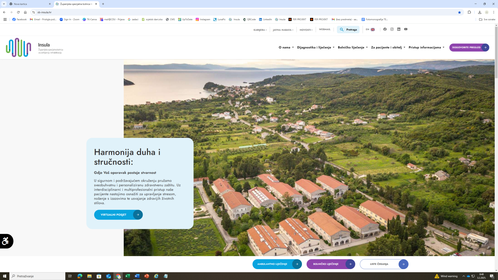Open Task View on taskbar
This screenshot has width=498, height=280.
click(70, 276)
